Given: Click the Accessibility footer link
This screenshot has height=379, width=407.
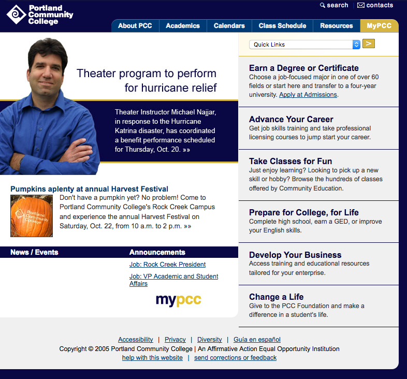Looking at the screenshot, I should [136, 340].
